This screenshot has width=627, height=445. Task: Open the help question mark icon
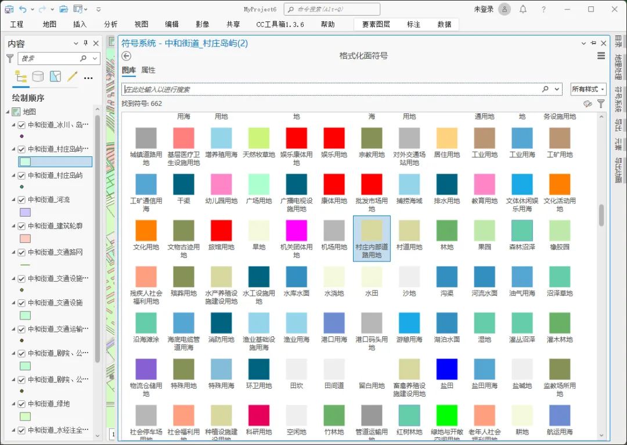point(543,9)
